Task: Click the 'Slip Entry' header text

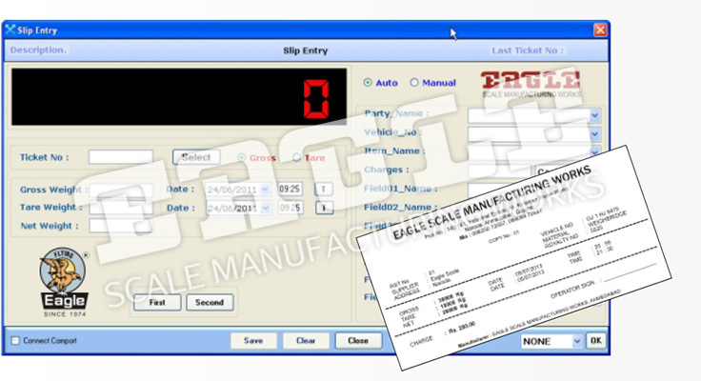Action: coord(306,50)
